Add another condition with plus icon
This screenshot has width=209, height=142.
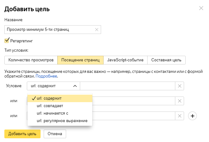click(x=193, y=116)
